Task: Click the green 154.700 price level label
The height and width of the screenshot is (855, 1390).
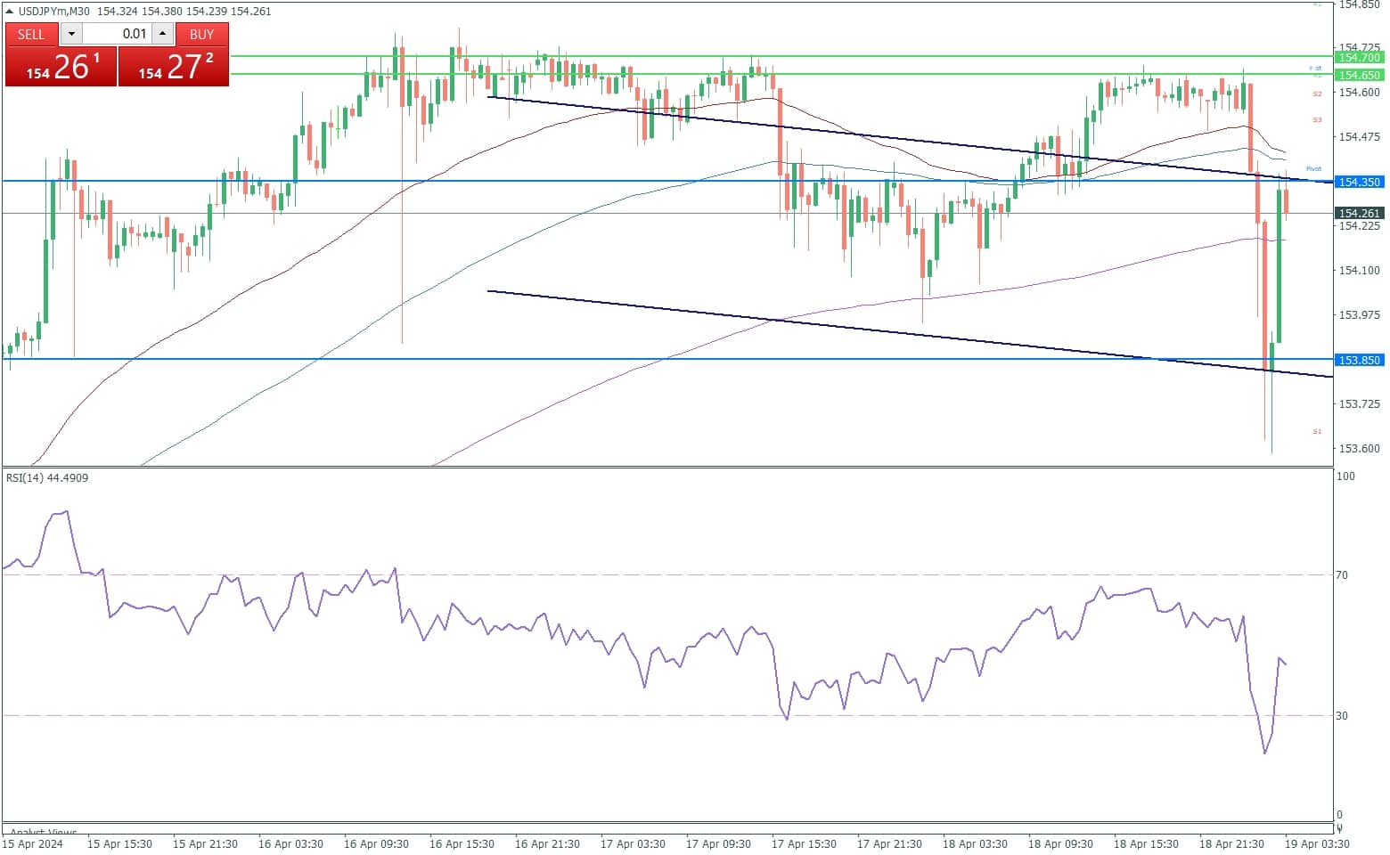Action: pos(1359,57)
